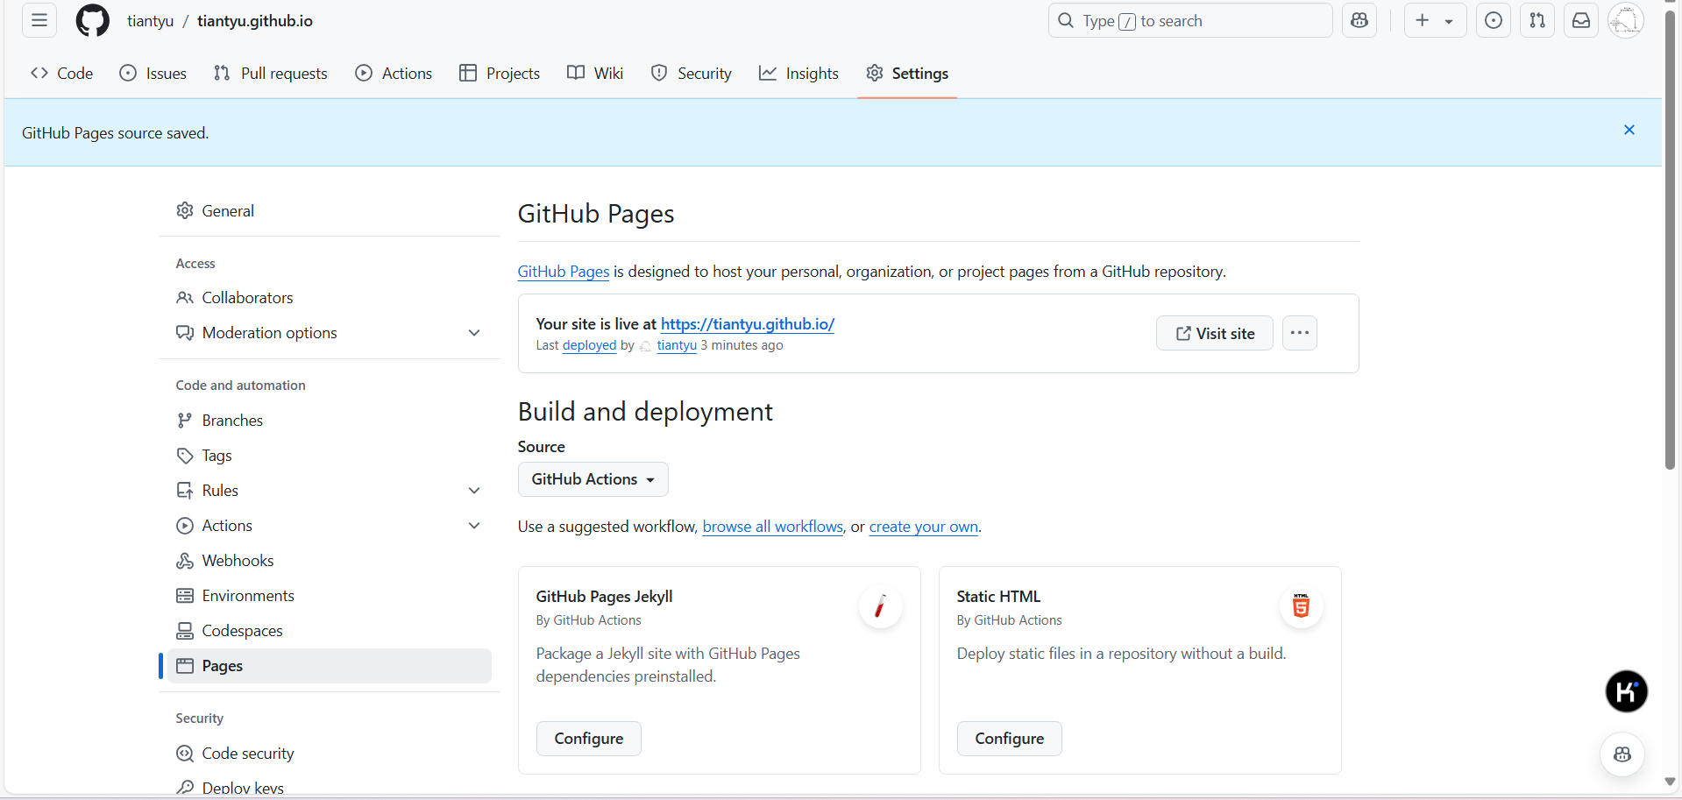Open the issues icon in header
The width and height of the screenshot is (1682, 800).
click(1493, 20)
